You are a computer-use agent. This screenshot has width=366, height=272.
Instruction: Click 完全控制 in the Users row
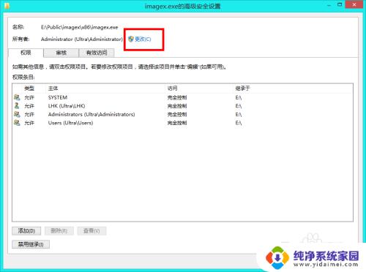point(177,123)
